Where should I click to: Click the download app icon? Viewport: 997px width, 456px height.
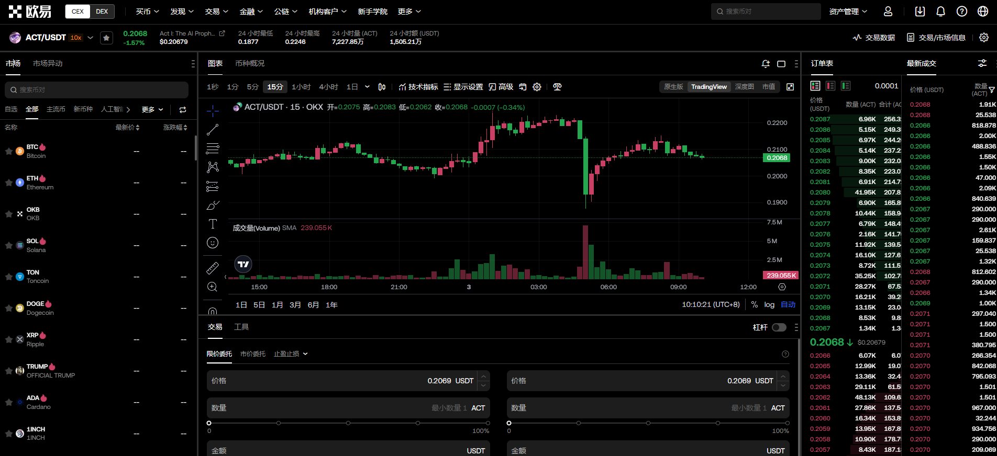tap(920, 12)
